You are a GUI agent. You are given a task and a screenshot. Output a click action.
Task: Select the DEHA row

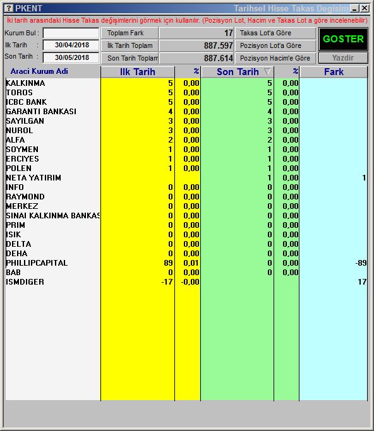[x=186, y=254]
